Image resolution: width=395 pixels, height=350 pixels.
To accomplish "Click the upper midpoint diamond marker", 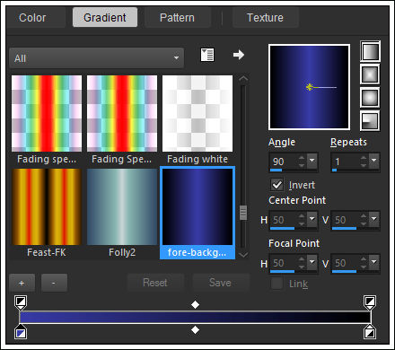I will tap(195, 304).
